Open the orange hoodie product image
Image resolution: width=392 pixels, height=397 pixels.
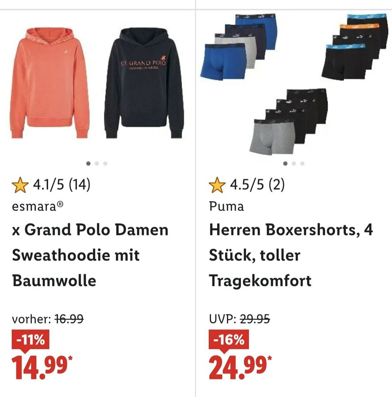pos(50,83)
